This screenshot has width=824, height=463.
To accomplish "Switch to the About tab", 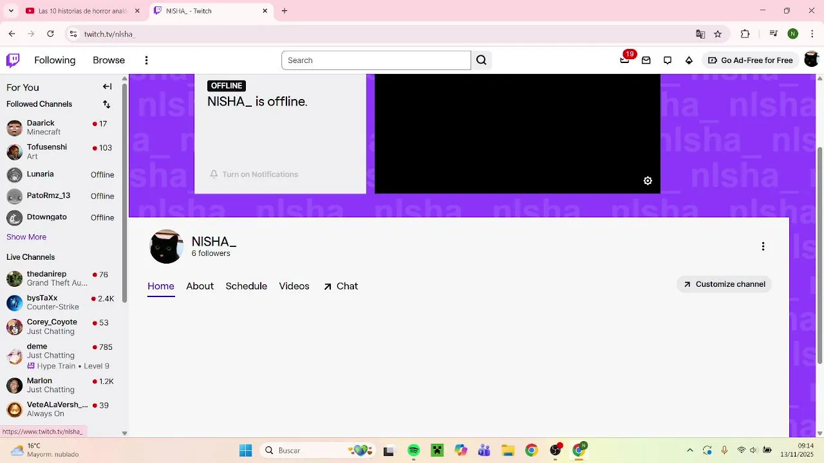I will (x=200, y=286).
